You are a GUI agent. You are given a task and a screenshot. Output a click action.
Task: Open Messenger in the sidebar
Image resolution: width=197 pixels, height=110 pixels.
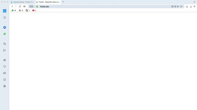pos(5,28)
